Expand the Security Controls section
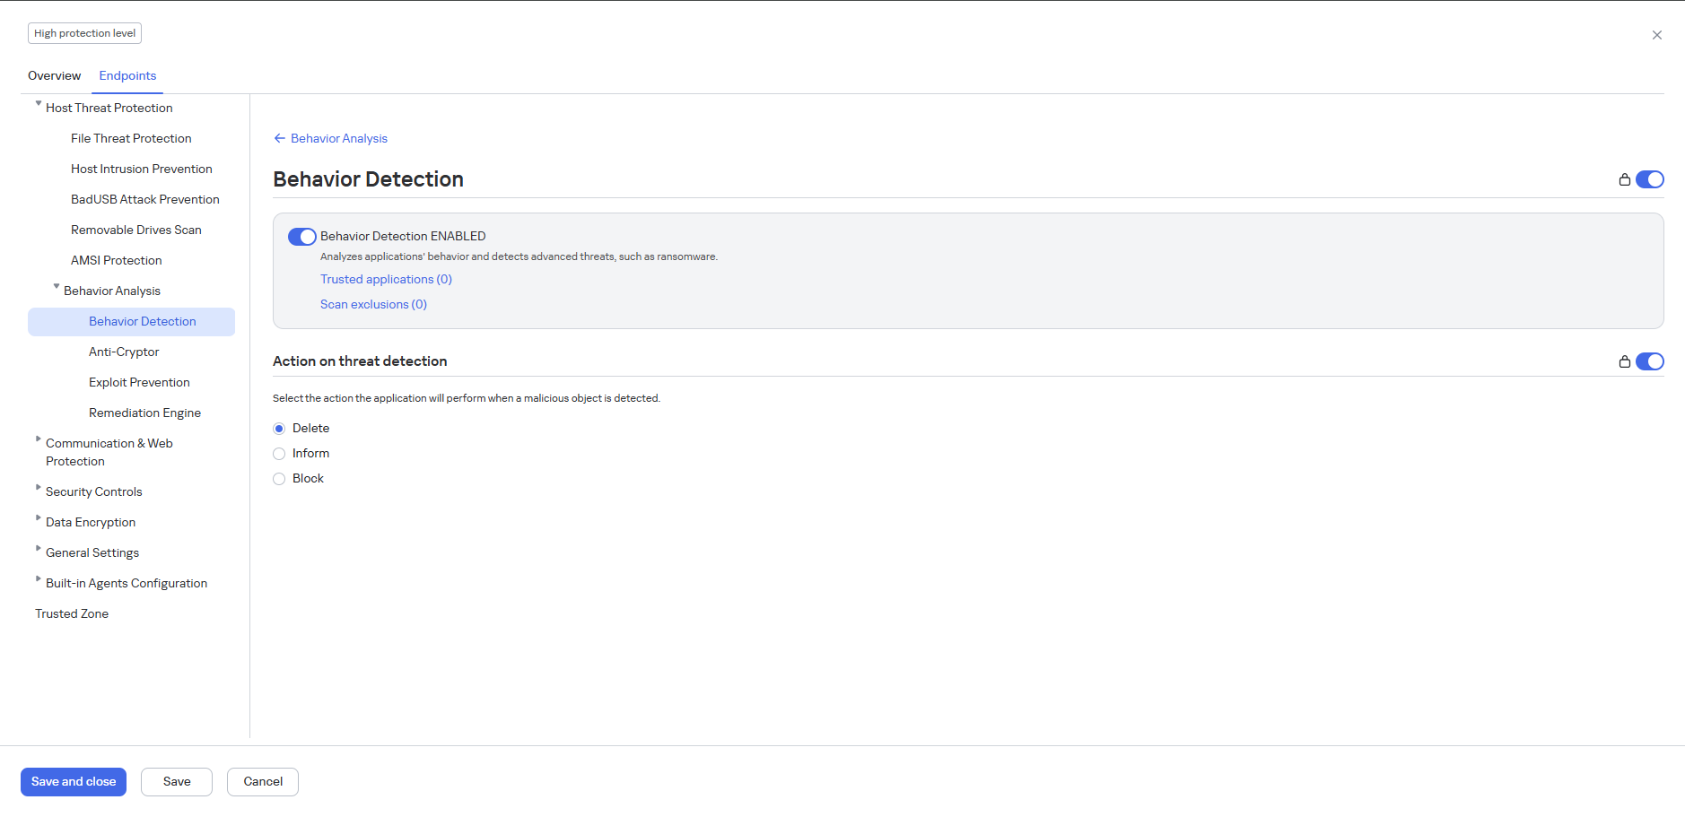Screen dimensions: 1685x817 coord(39,489)
